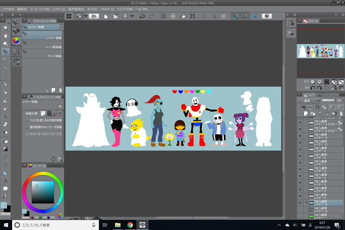Create a new canvas from command bar
345x230 pixels.
(x=106, y=16)
